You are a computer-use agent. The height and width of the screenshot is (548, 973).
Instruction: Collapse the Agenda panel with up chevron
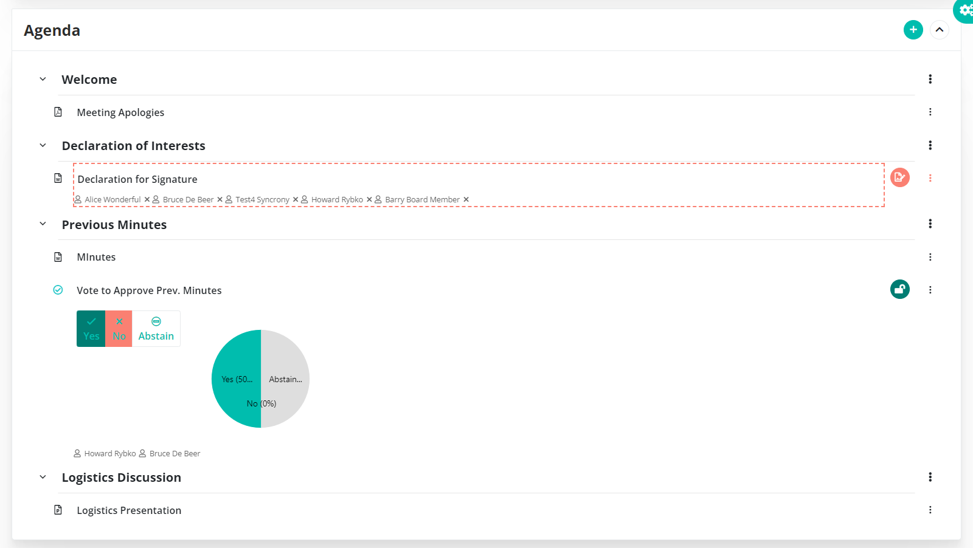940,30
